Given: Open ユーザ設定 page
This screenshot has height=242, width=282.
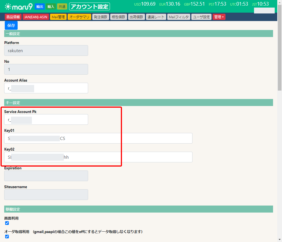Looking at the screenshot, I should [201, 17].
